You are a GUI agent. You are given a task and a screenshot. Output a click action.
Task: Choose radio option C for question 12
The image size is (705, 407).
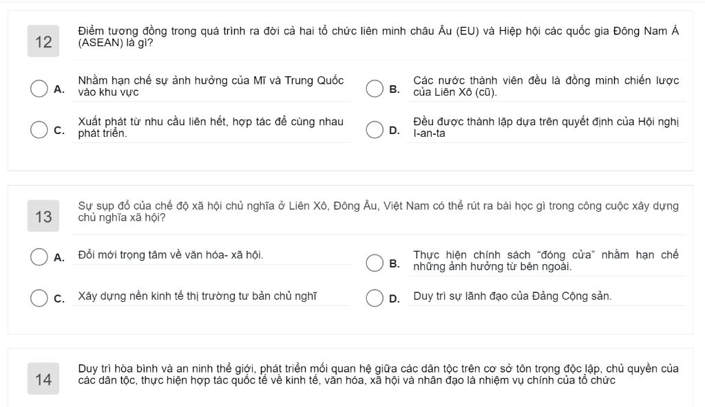(x=39, y=129)
